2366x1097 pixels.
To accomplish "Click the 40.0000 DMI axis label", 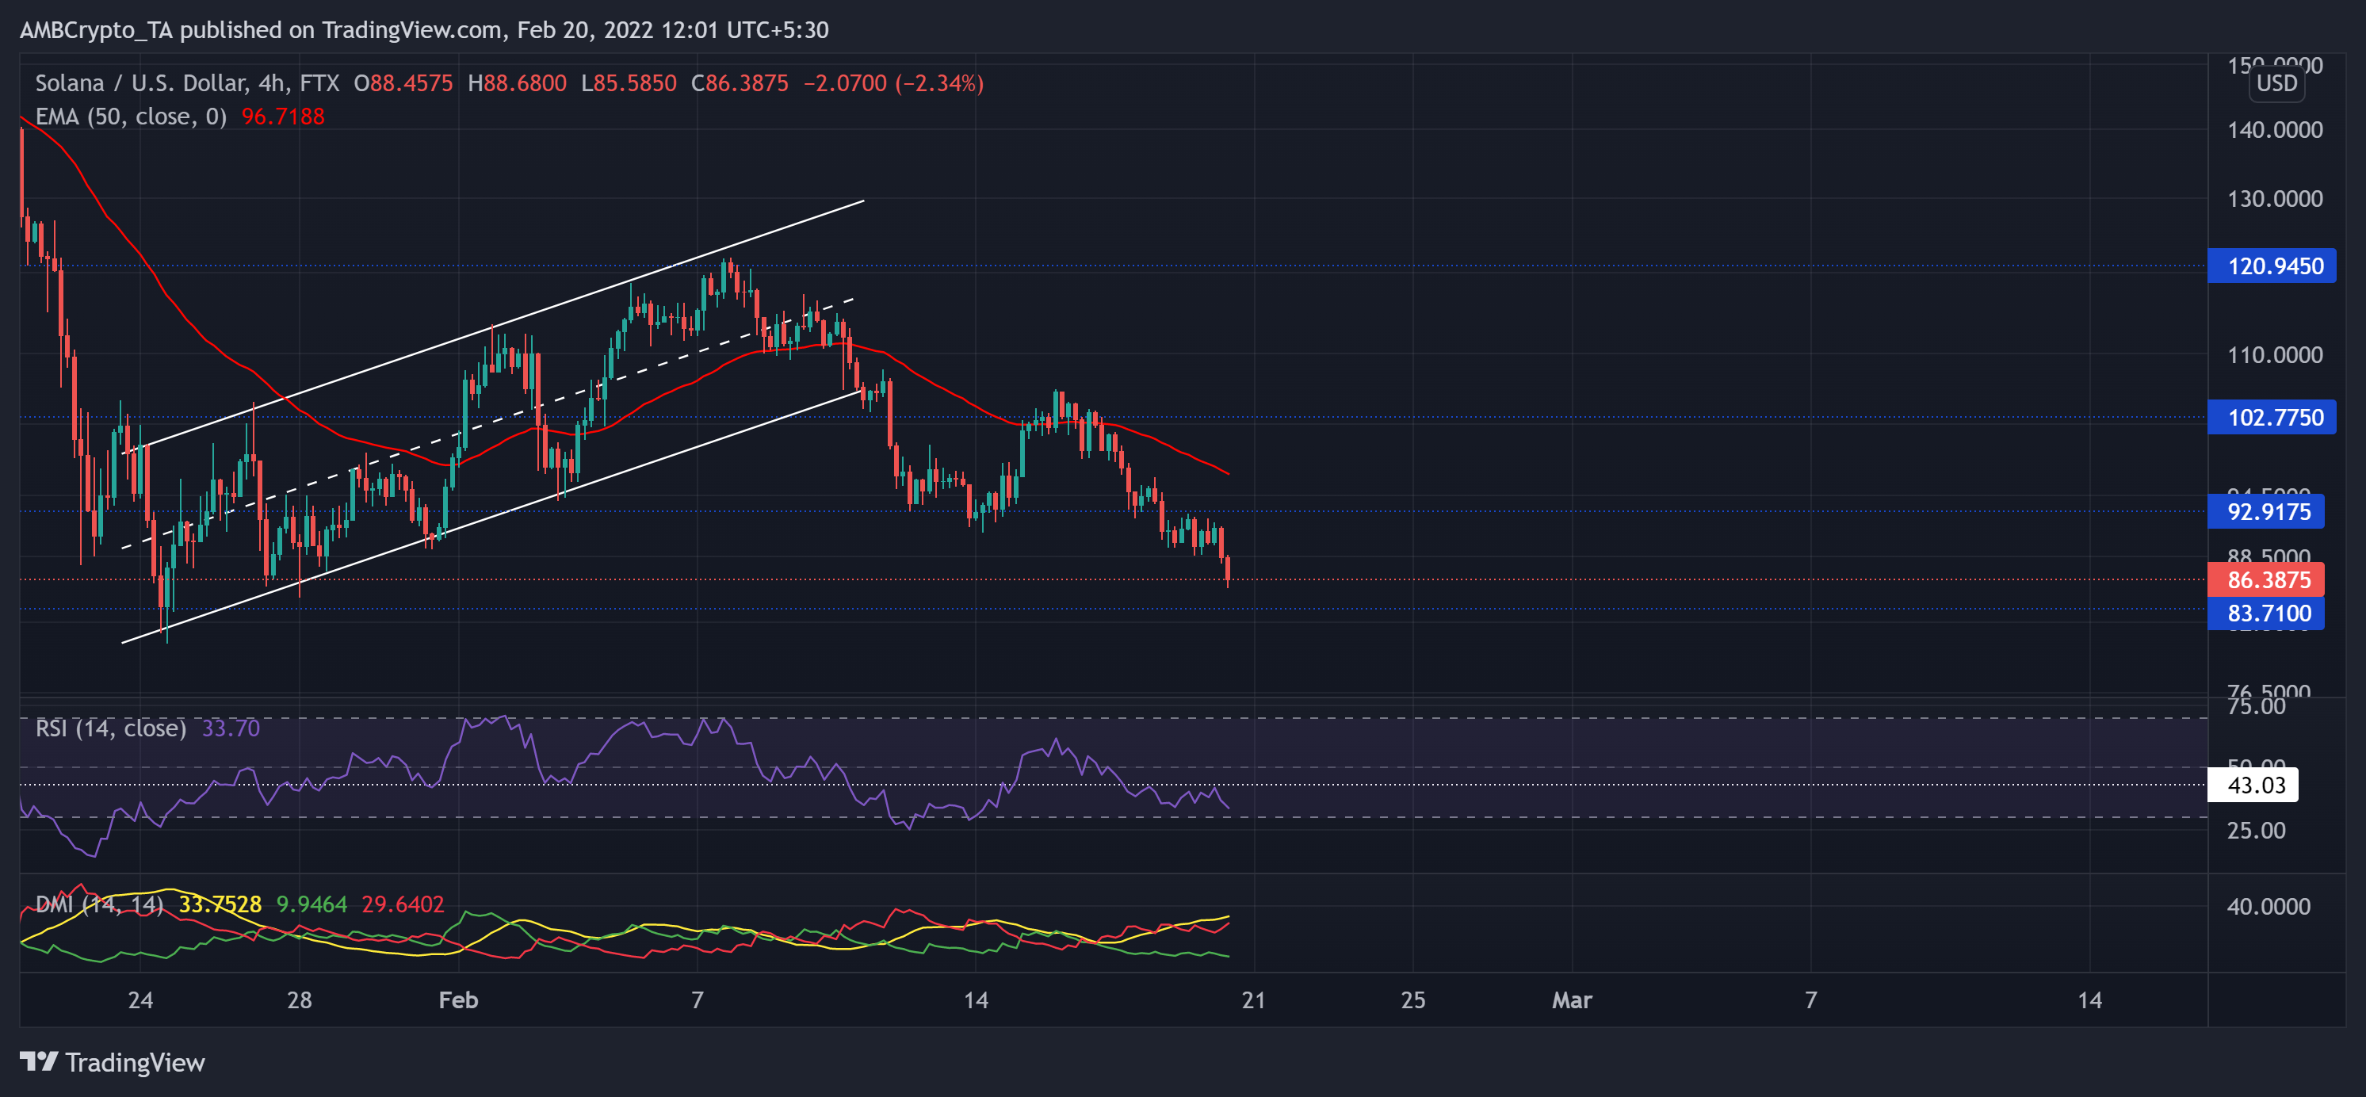I will pyautogui.click(x=2268, y=907).
